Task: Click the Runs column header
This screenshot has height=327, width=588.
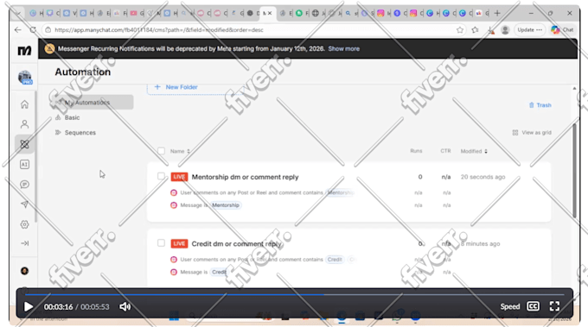Action: [416, 151]
